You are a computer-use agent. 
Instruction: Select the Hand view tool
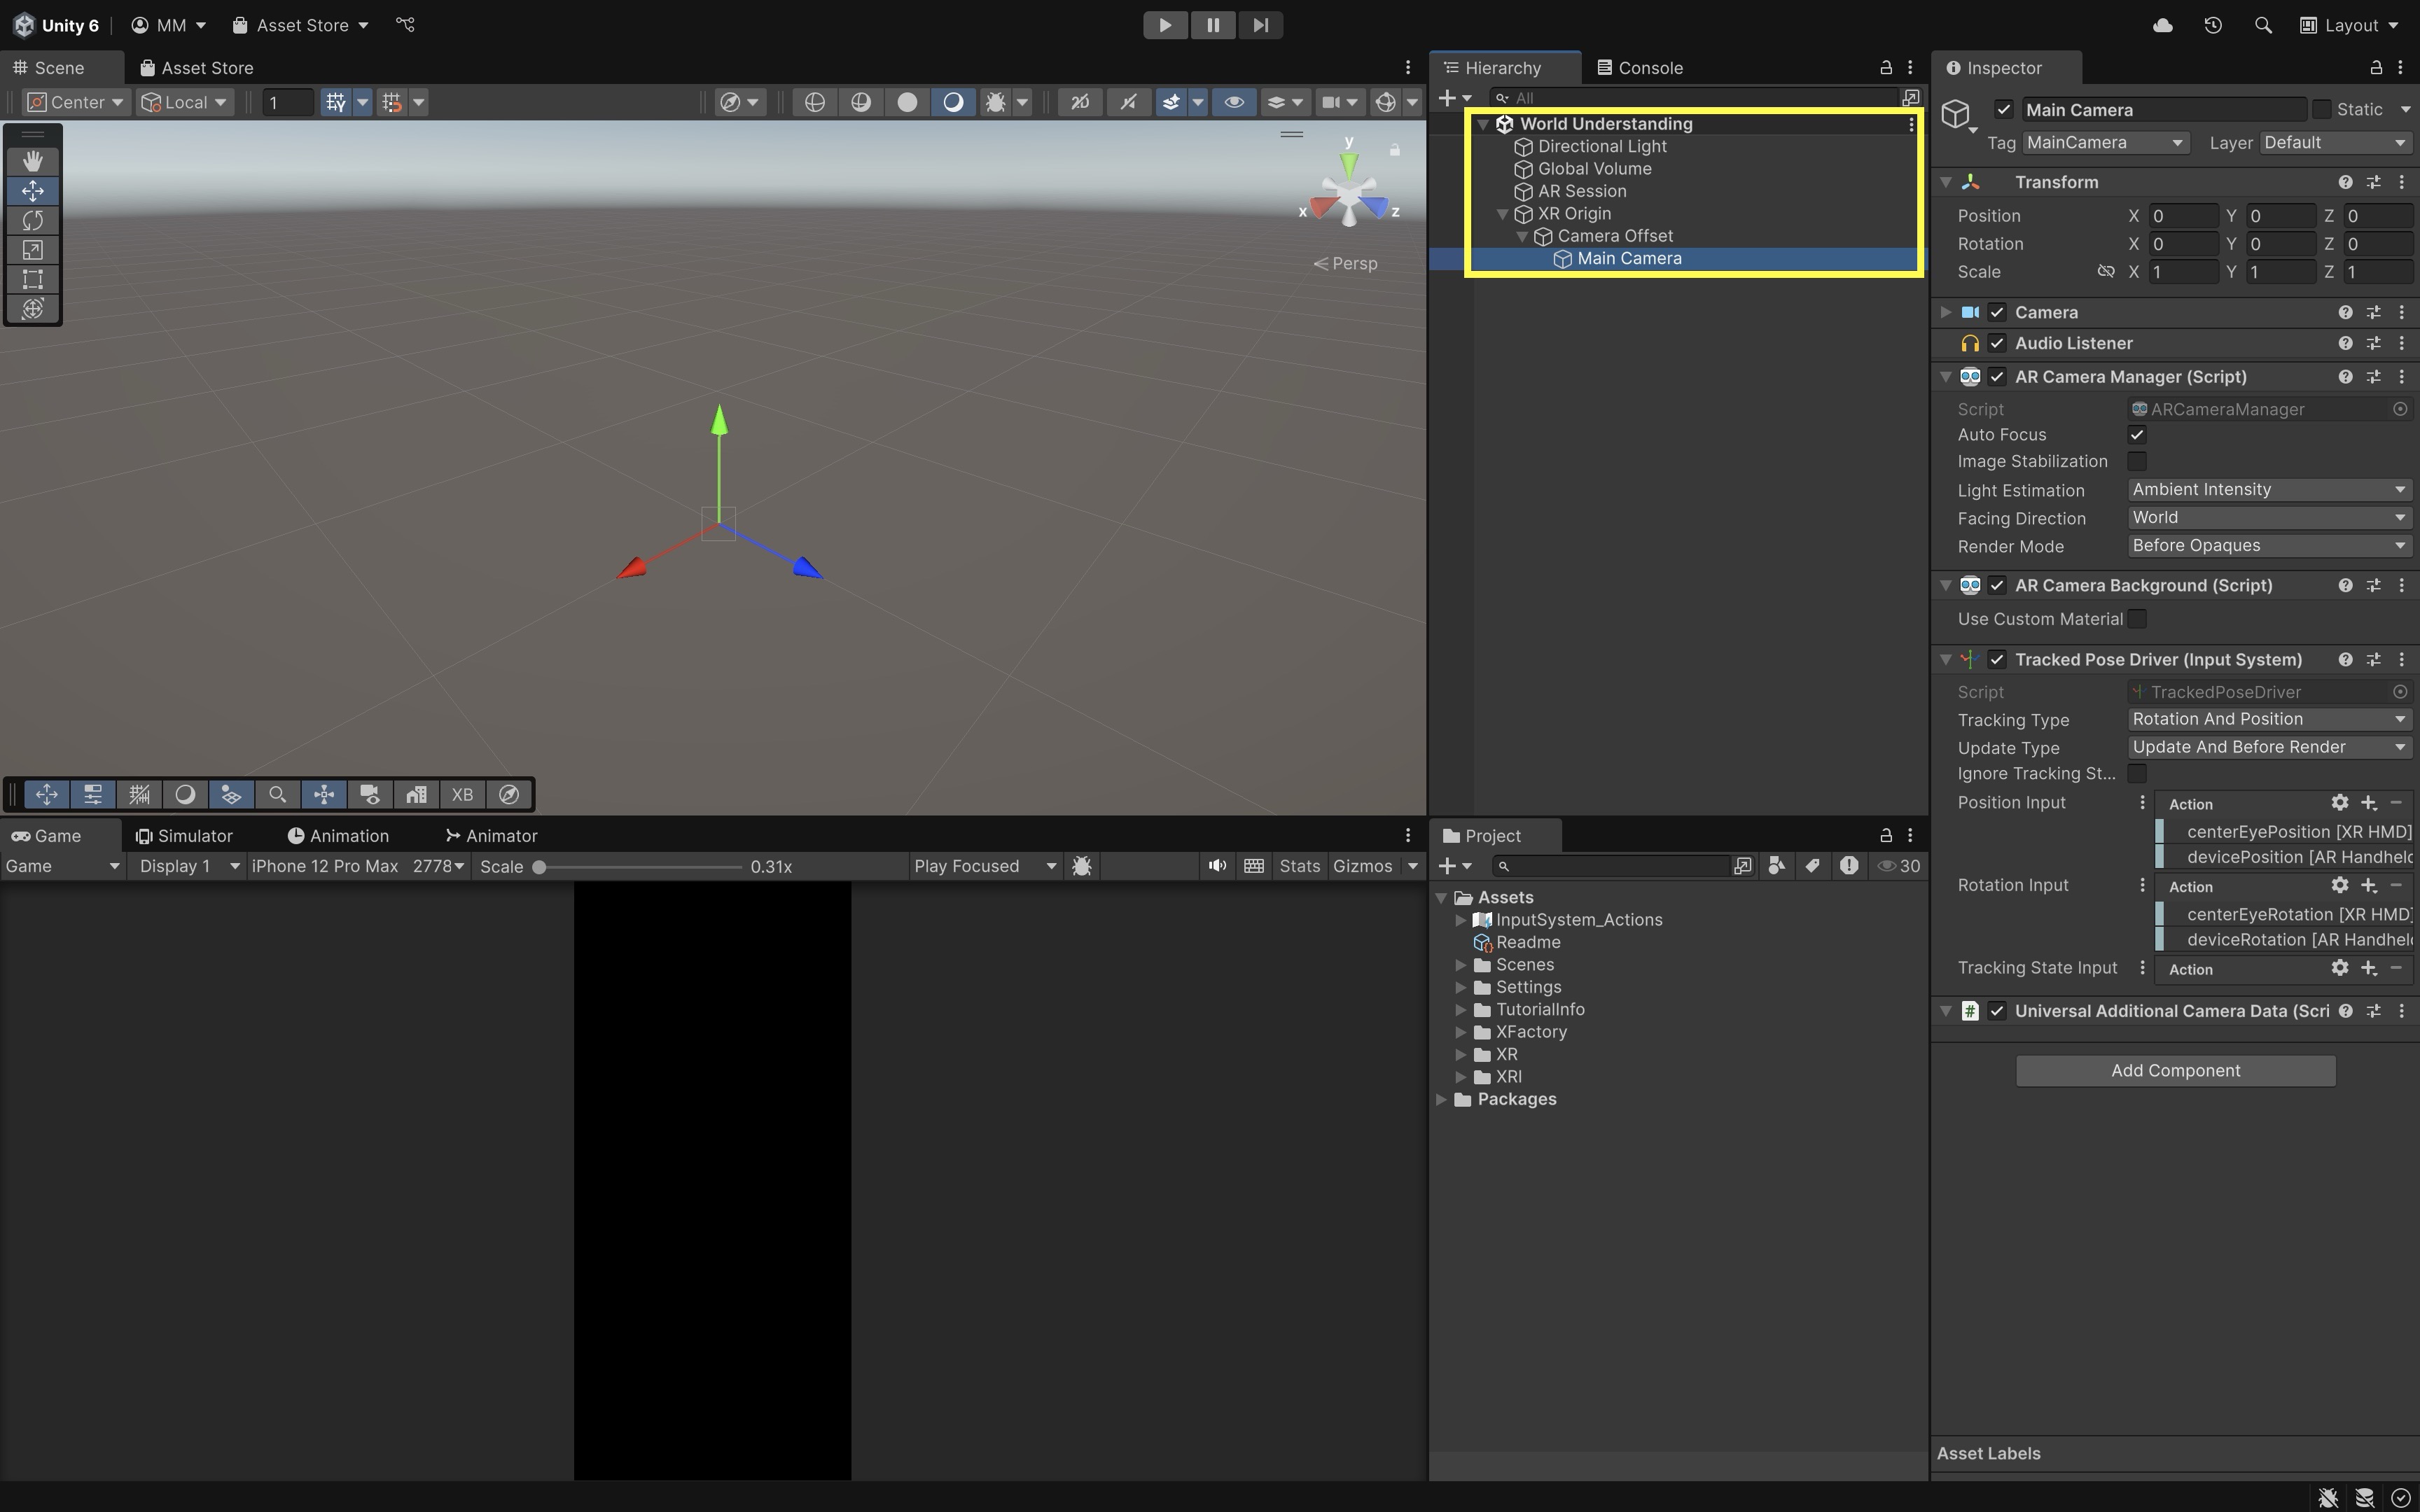click(32, 161)
